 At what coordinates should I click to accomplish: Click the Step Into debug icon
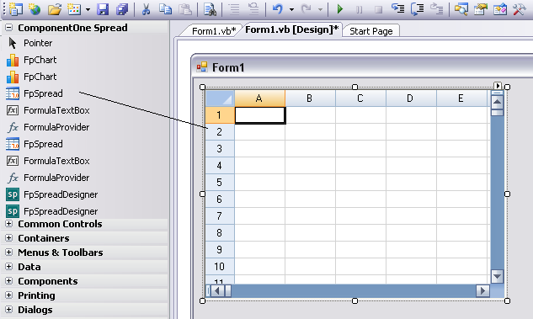397,8
